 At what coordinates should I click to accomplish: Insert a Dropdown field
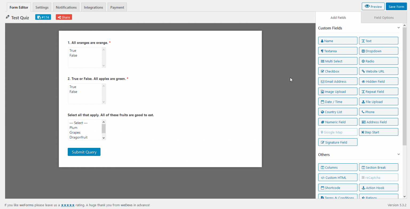click(x=379, y=51)
